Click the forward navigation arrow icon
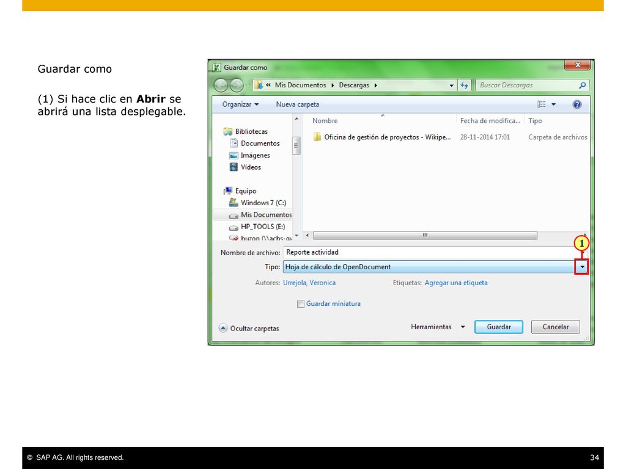626x469 pixels. click(237, 85)
